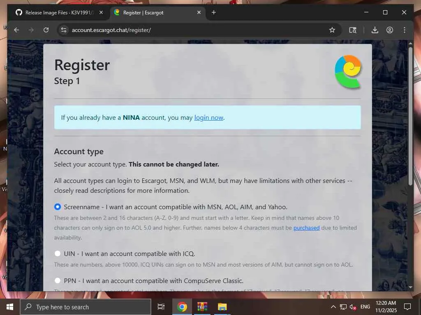Go back with the browser back arrow
The height and width of the screenshot is (315, 421).
tap(16, 30)
